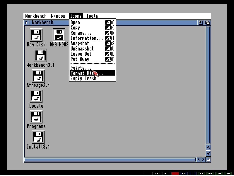The height and width of the screenshot is (176, 234).
Task: Click the window resize gadget
Action: (208, 160)
